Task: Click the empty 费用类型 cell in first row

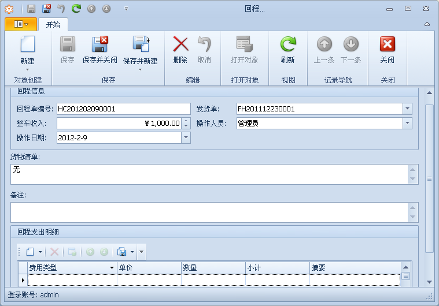Action: pyautogui.click(x=72, y=280)
